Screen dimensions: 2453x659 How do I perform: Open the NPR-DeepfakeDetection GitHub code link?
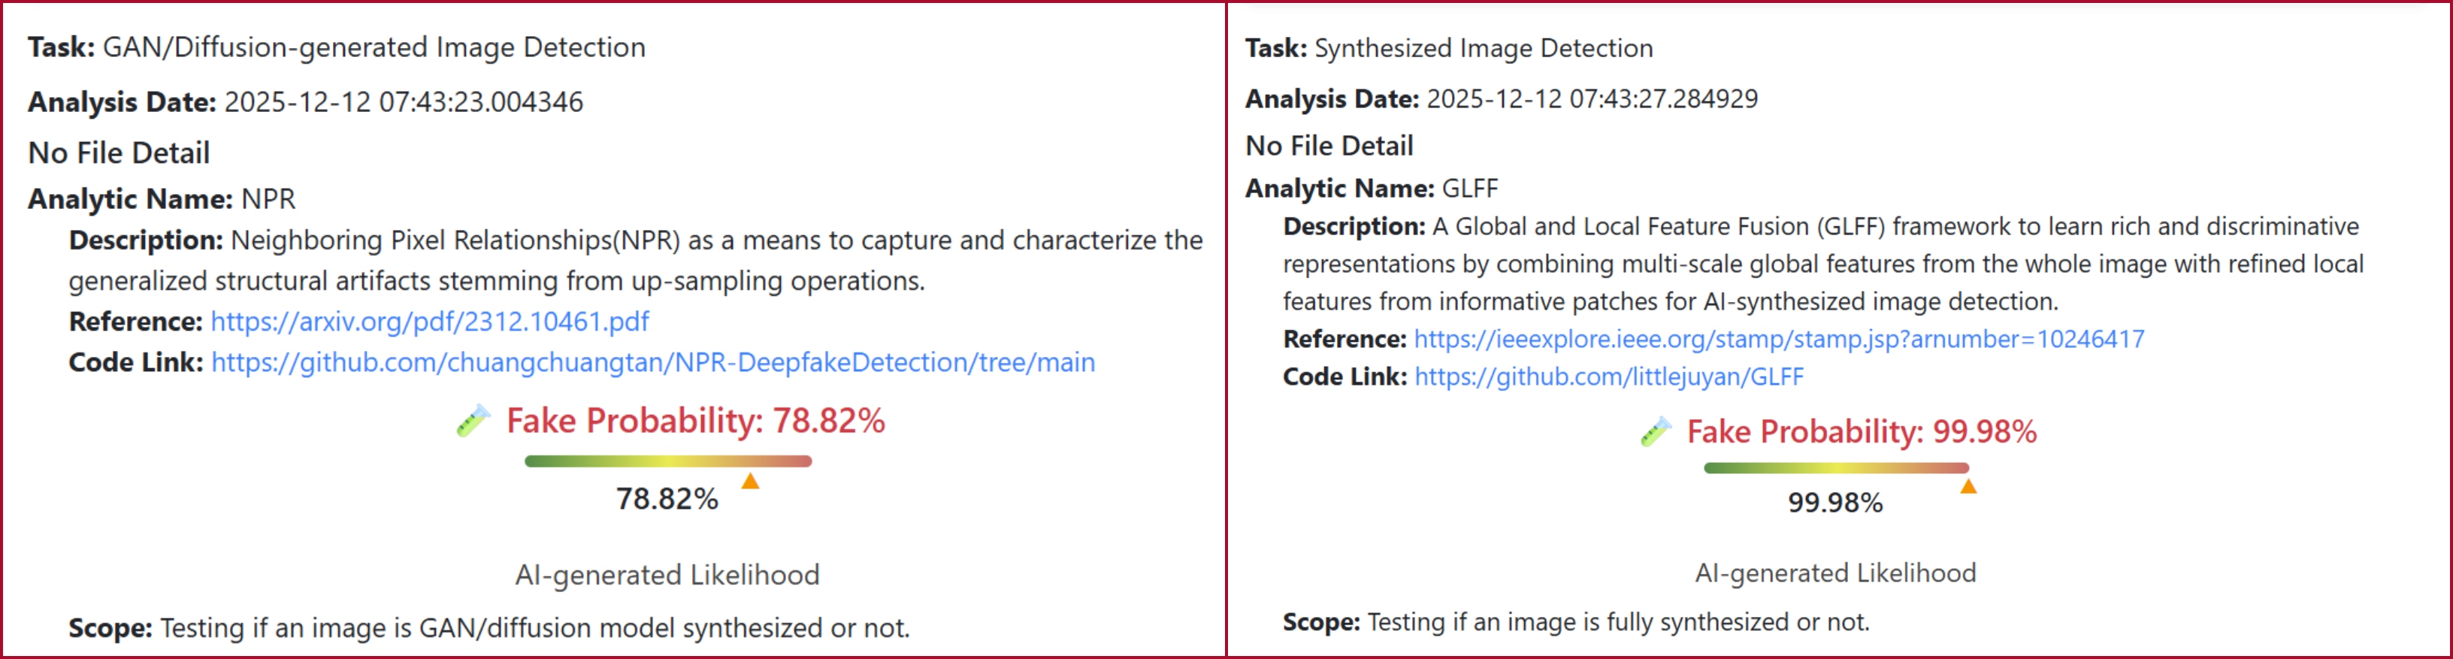point(652,363)
